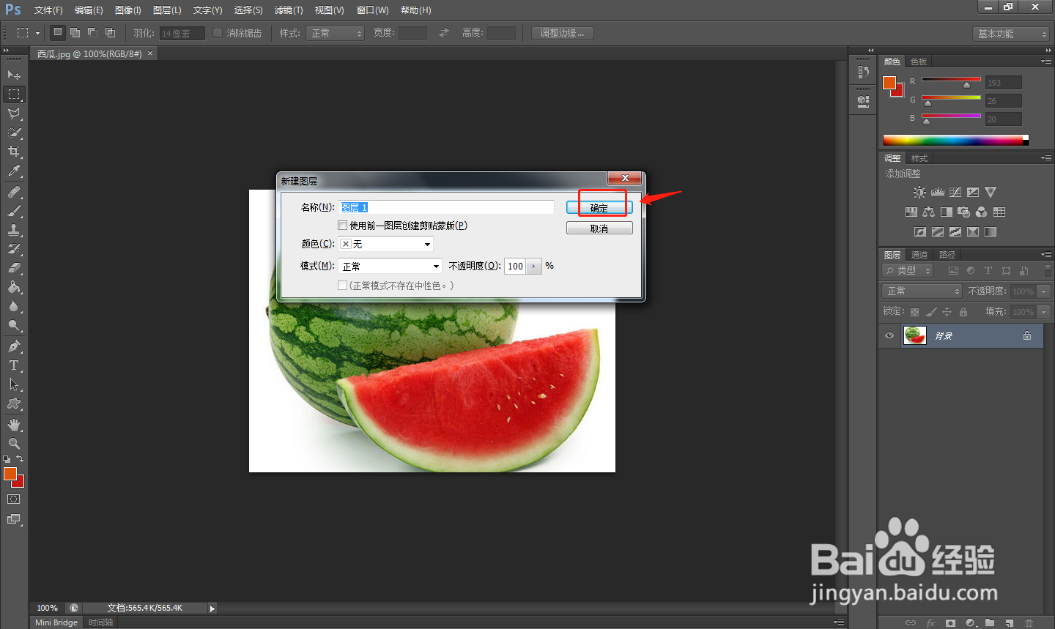Select the Paint Bucket tool
Viewport: 1055px width, 629px height.
pos(14,287)
